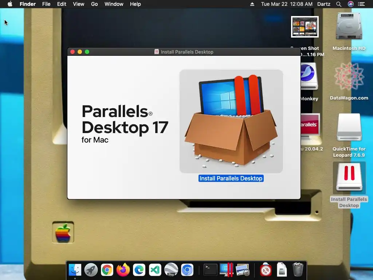Click the red prohibited-sign app in Dock
This screenshot has width=373, height=280.
click(266, 270)
